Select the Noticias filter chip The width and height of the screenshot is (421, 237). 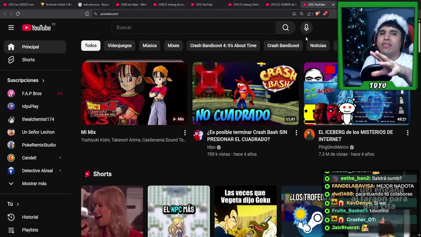tap(318, 45)
